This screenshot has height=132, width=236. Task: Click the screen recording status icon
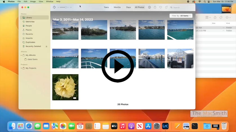[x=188, y=1]
